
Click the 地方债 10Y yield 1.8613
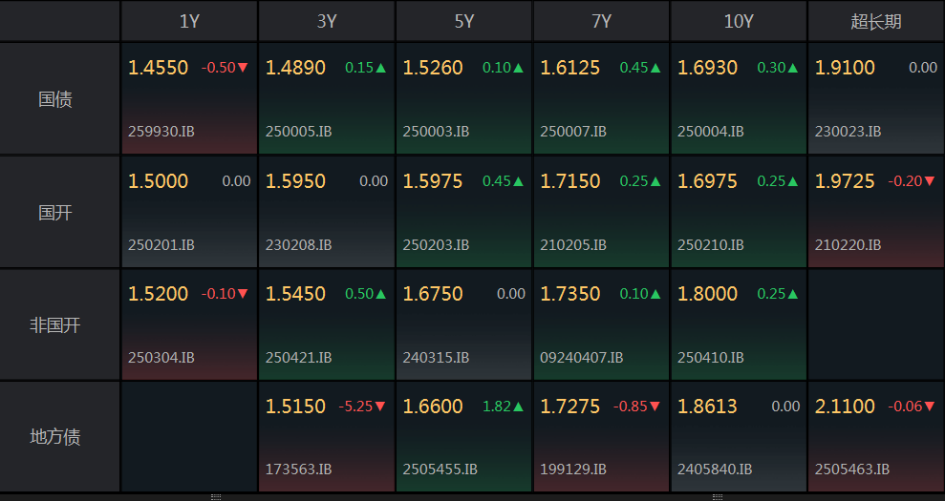click(707, 407)
